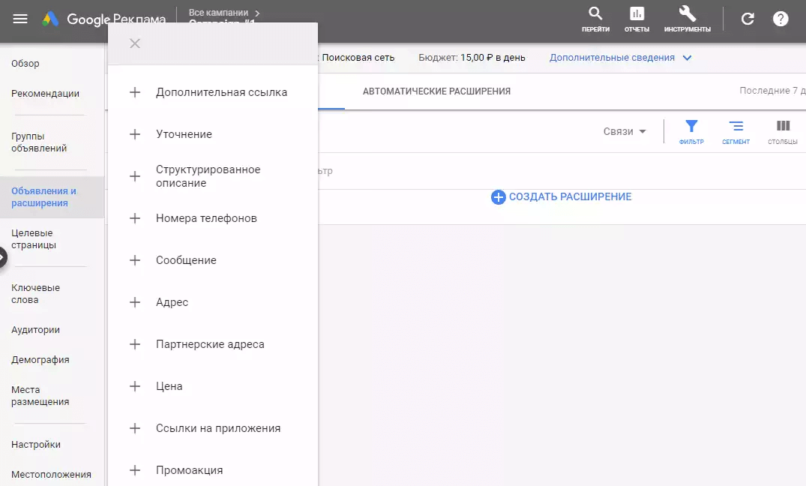Expand the Связи dropdown

pyautogui.click(x=625, y=131)
